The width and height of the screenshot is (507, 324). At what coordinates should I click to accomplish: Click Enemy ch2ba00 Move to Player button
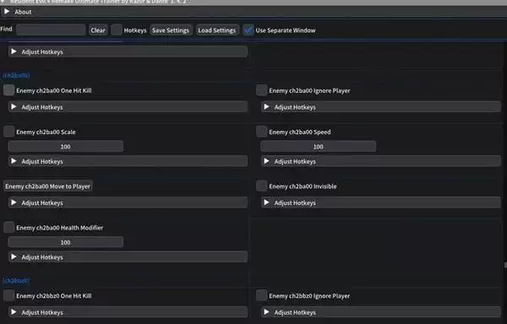48,186
